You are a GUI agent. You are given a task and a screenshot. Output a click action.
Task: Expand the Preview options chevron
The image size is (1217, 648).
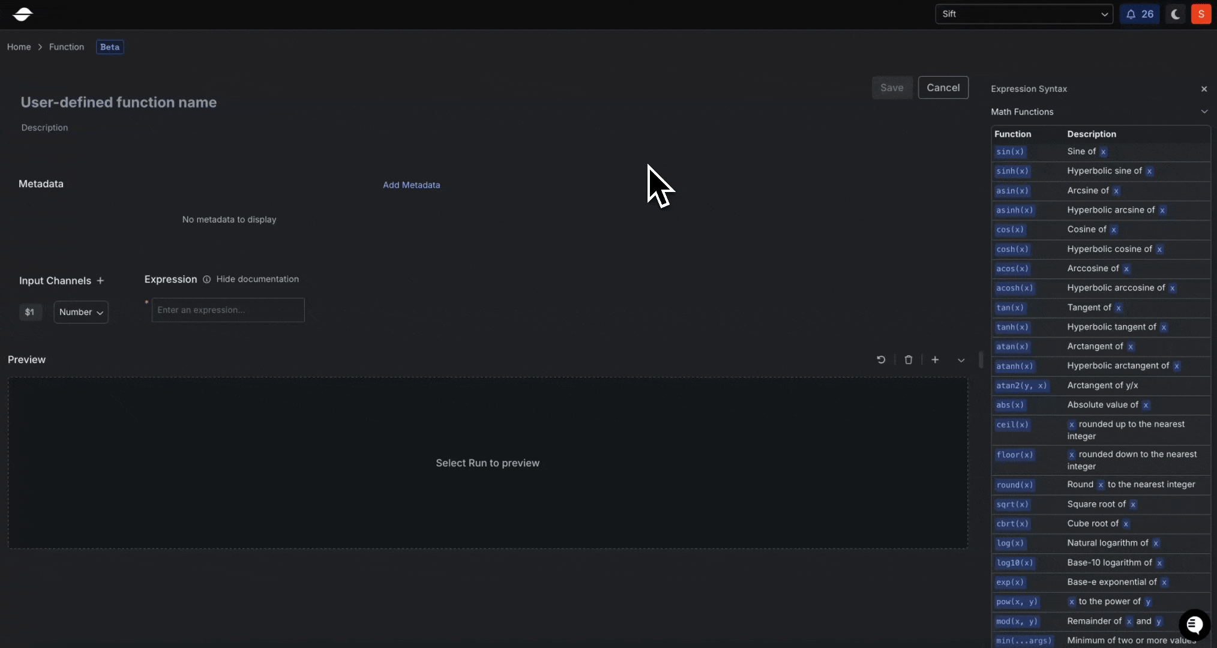pyautogui.click(x=961, y=360)
